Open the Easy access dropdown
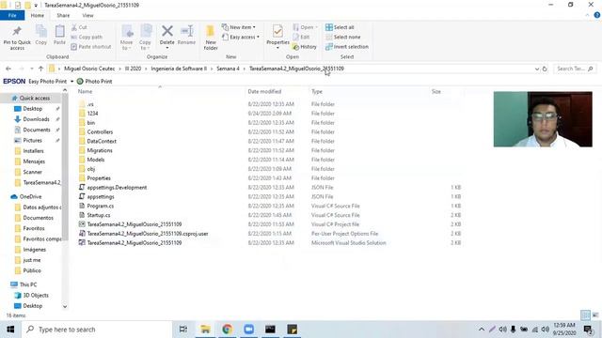The height and width of the screenshot is (338, 602). (x=241, y=38)
